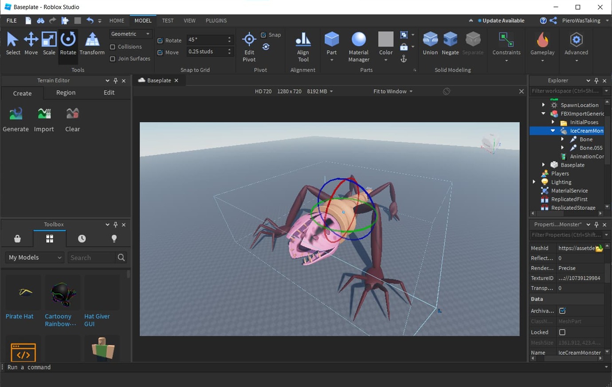
Task: Open the Material Manager
Action: [359, 47]
